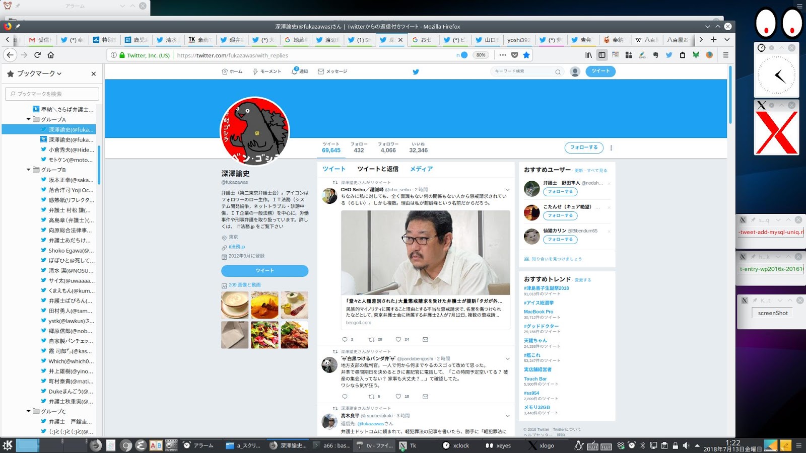Collapse the グループC folder
The width and height of the screenshot is (806, 453).
[x=29, y=411]
